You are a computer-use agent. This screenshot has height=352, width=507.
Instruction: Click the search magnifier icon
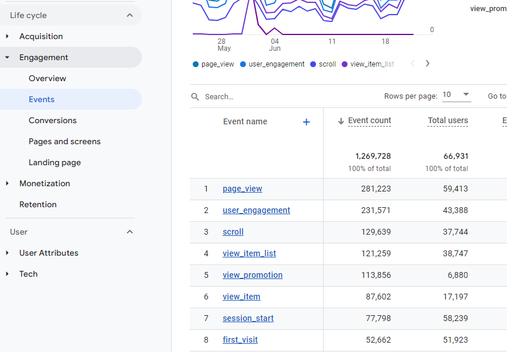(x=195, y=97)
